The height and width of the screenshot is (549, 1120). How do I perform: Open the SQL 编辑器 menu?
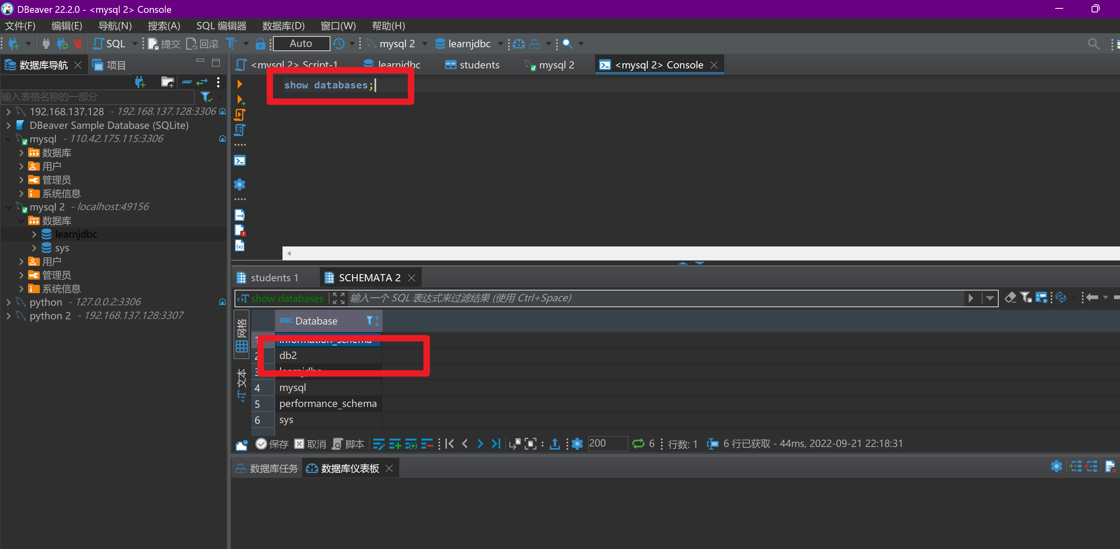pyautogui.click(x=221, y=26)
